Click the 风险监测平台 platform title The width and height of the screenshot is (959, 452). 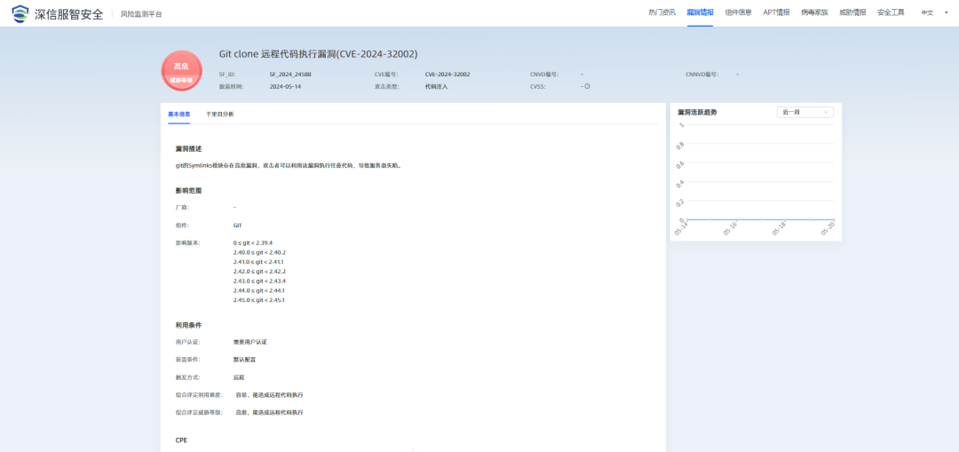pos(141,13)
